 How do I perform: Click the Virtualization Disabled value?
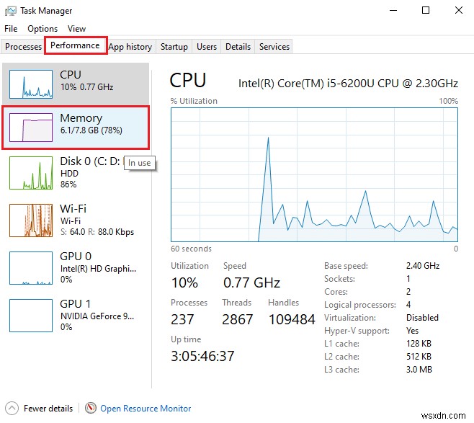coord(422,318)
